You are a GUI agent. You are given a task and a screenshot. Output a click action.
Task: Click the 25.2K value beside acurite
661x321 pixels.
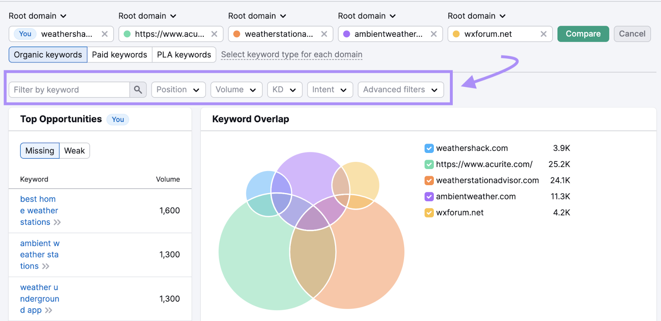(x=559, y=164)
